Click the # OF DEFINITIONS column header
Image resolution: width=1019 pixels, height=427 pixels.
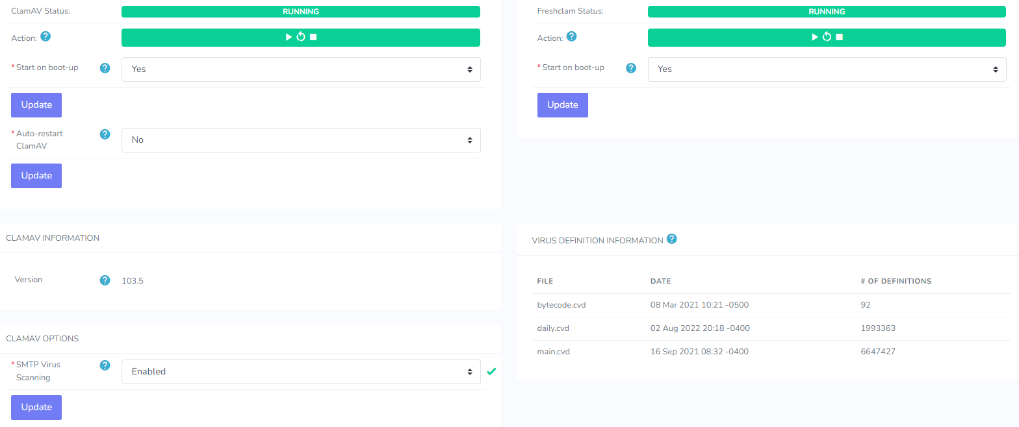click(896, 281)
